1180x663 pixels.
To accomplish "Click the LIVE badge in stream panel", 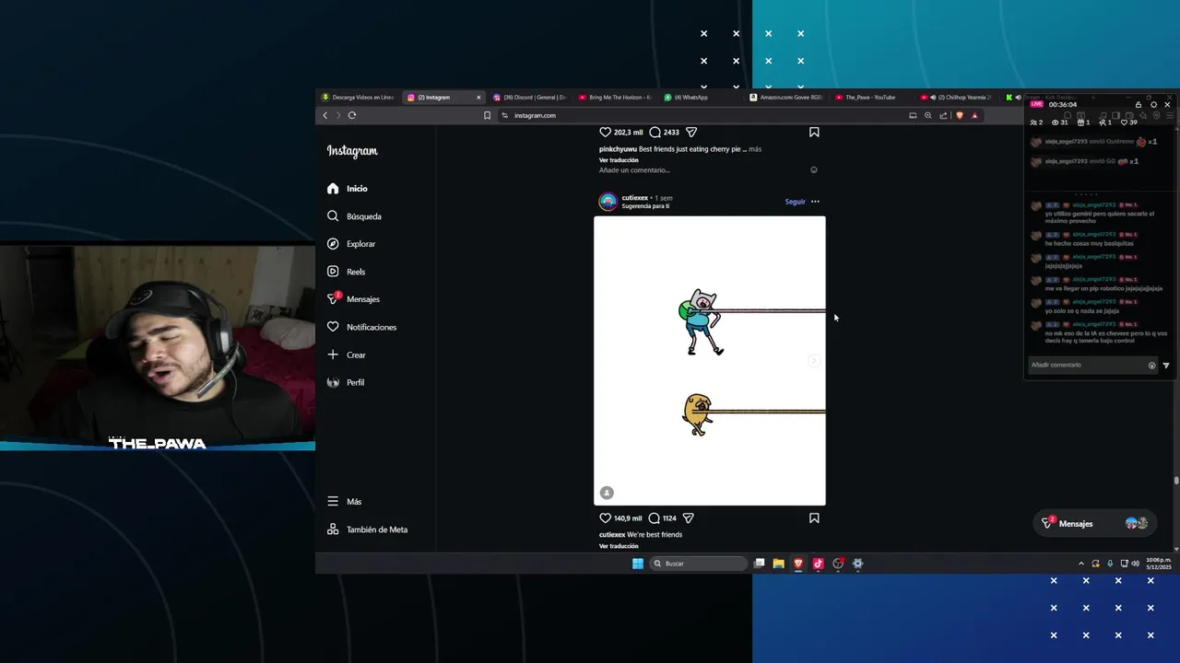I will (1037, 104).
